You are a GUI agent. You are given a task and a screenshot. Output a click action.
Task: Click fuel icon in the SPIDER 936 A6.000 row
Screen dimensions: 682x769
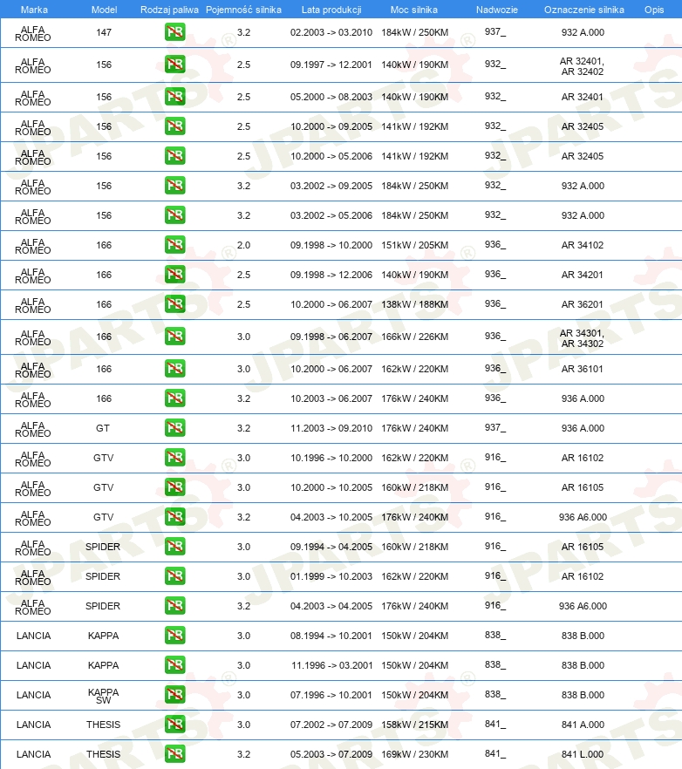[175, 606]
